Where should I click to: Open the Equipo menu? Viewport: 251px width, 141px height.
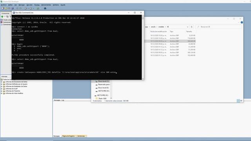pyautogui.click(x=37, y=5)
